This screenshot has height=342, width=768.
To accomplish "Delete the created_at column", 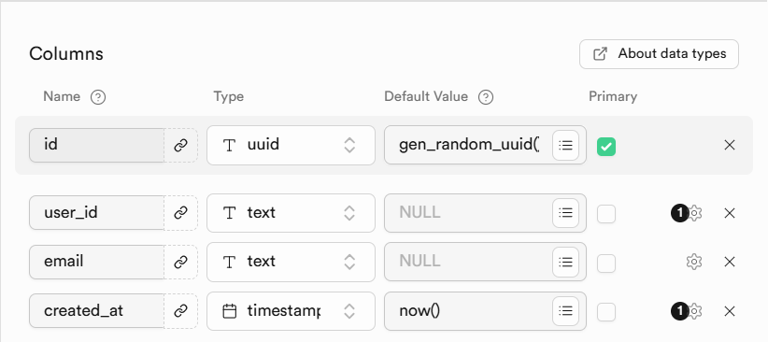I will pyautogui.click(x=730, y=311).
